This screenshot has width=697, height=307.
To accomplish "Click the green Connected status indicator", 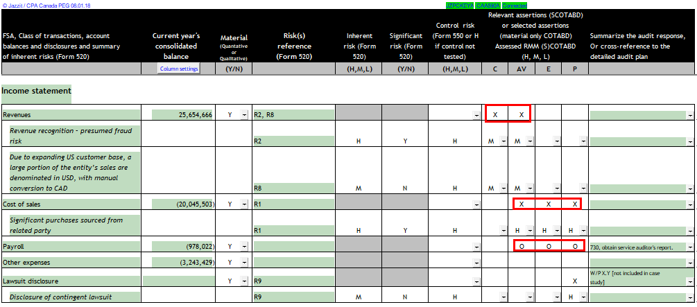I will 515,5.
